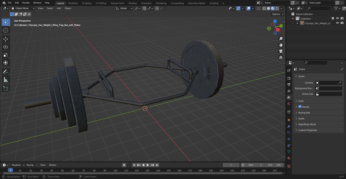Switch to Solid viewport shading
The image size is (346, 179).
click(x=268, y=8)
